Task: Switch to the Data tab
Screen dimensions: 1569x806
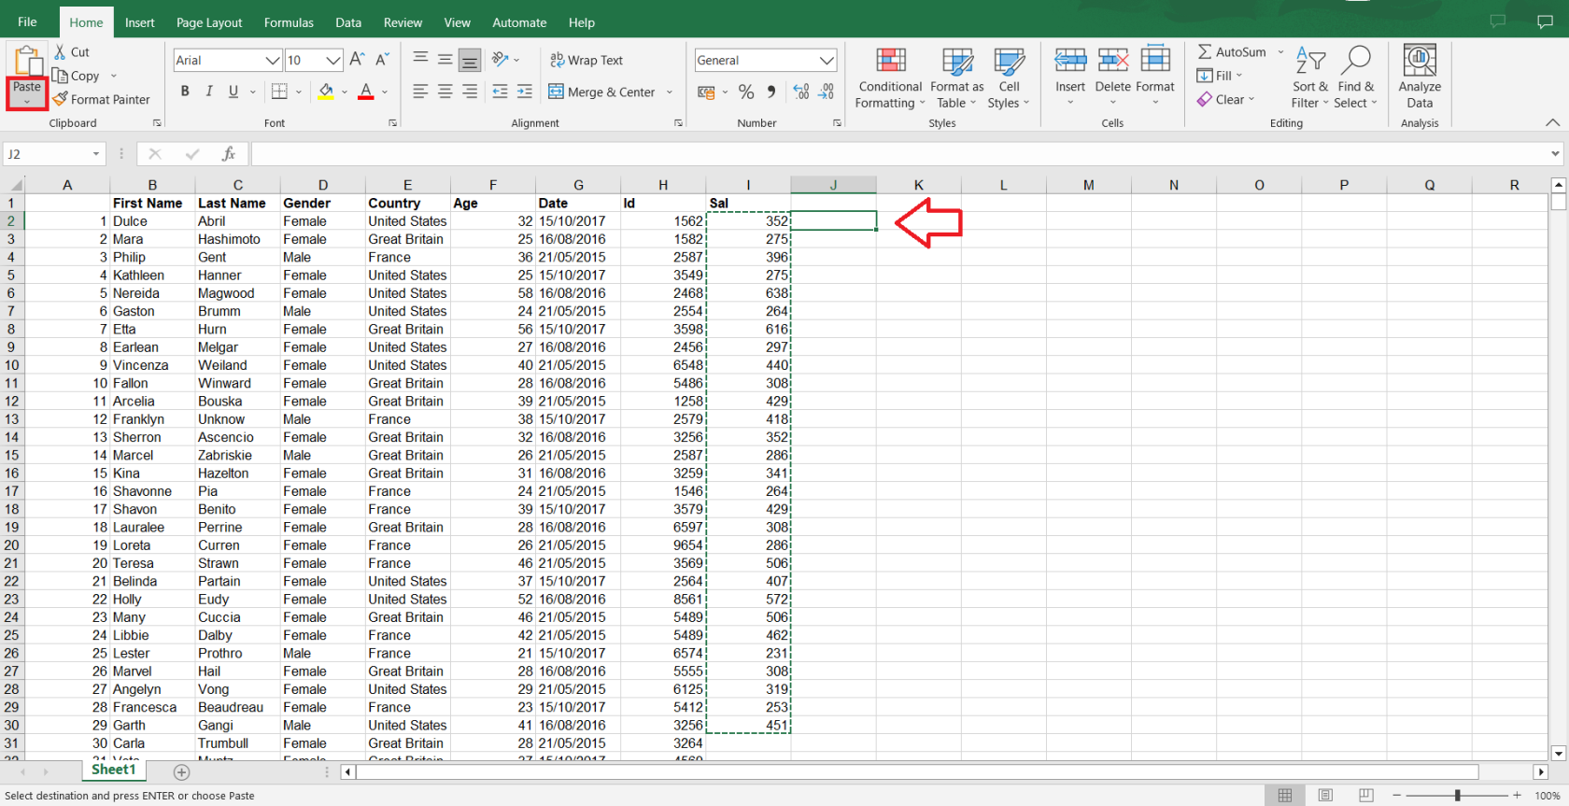Action: tap(348, 22)
